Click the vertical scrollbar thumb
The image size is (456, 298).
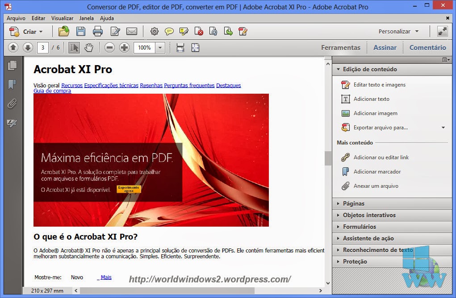(x=328, y=158)
